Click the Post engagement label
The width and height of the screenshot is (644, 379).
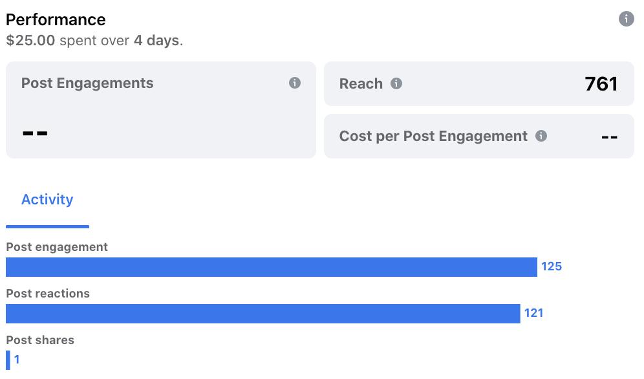tap(57, 247)
